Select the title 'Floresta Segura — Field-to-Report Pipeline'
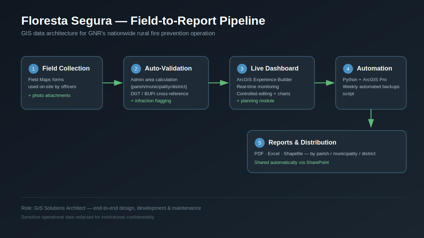 coord(143,21)
